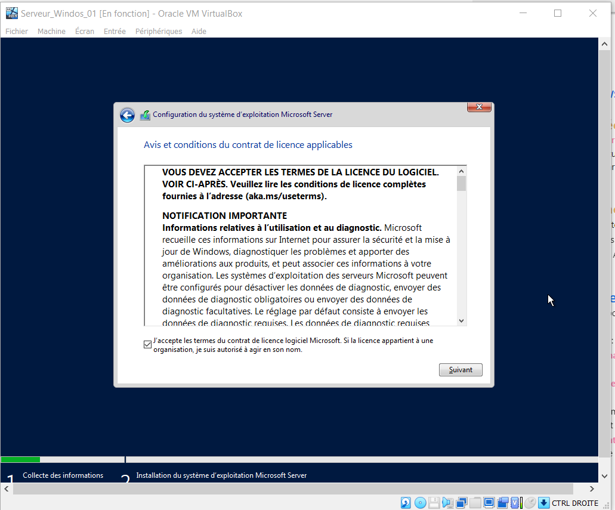Click the network adapters status icon
Viewport: 615px width, 510px height.
click(462, 503)
